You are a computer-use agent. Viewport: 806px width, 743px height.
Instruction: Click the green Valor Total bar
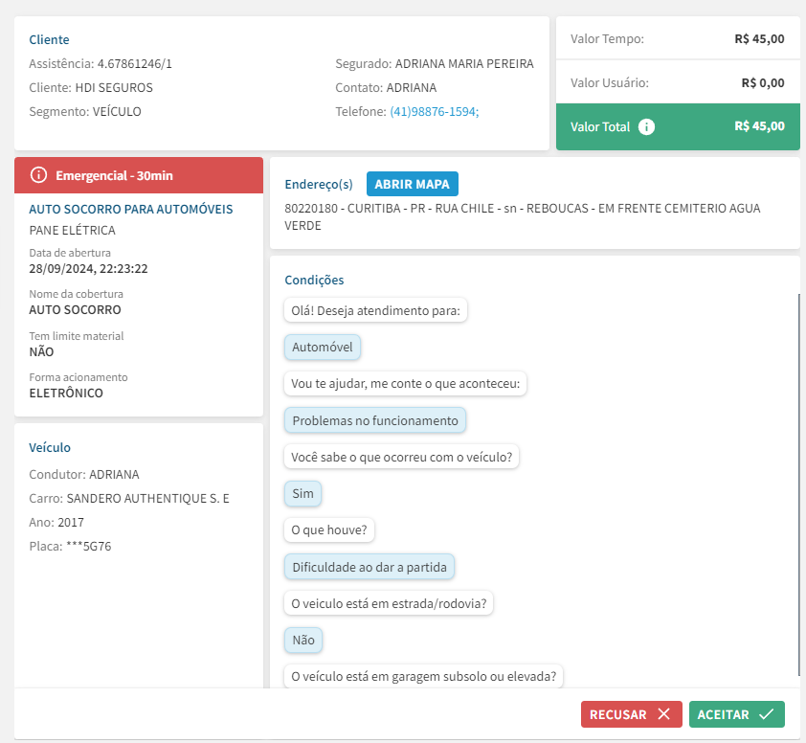(678, 126)
